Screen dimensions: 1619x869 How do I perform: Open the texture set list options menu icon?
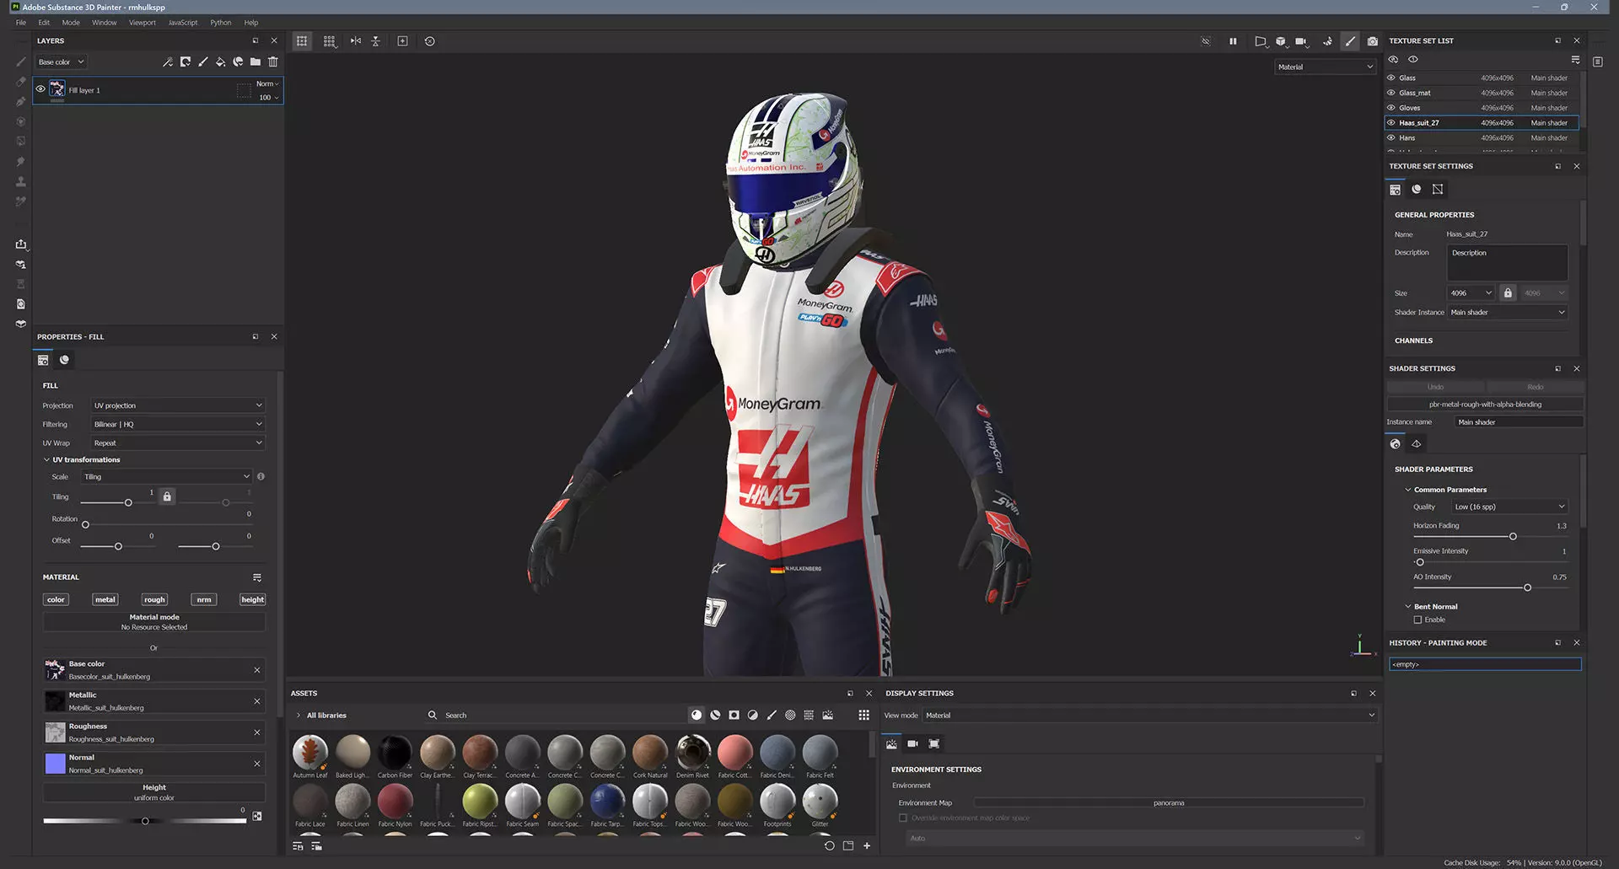coord(1575,60)
